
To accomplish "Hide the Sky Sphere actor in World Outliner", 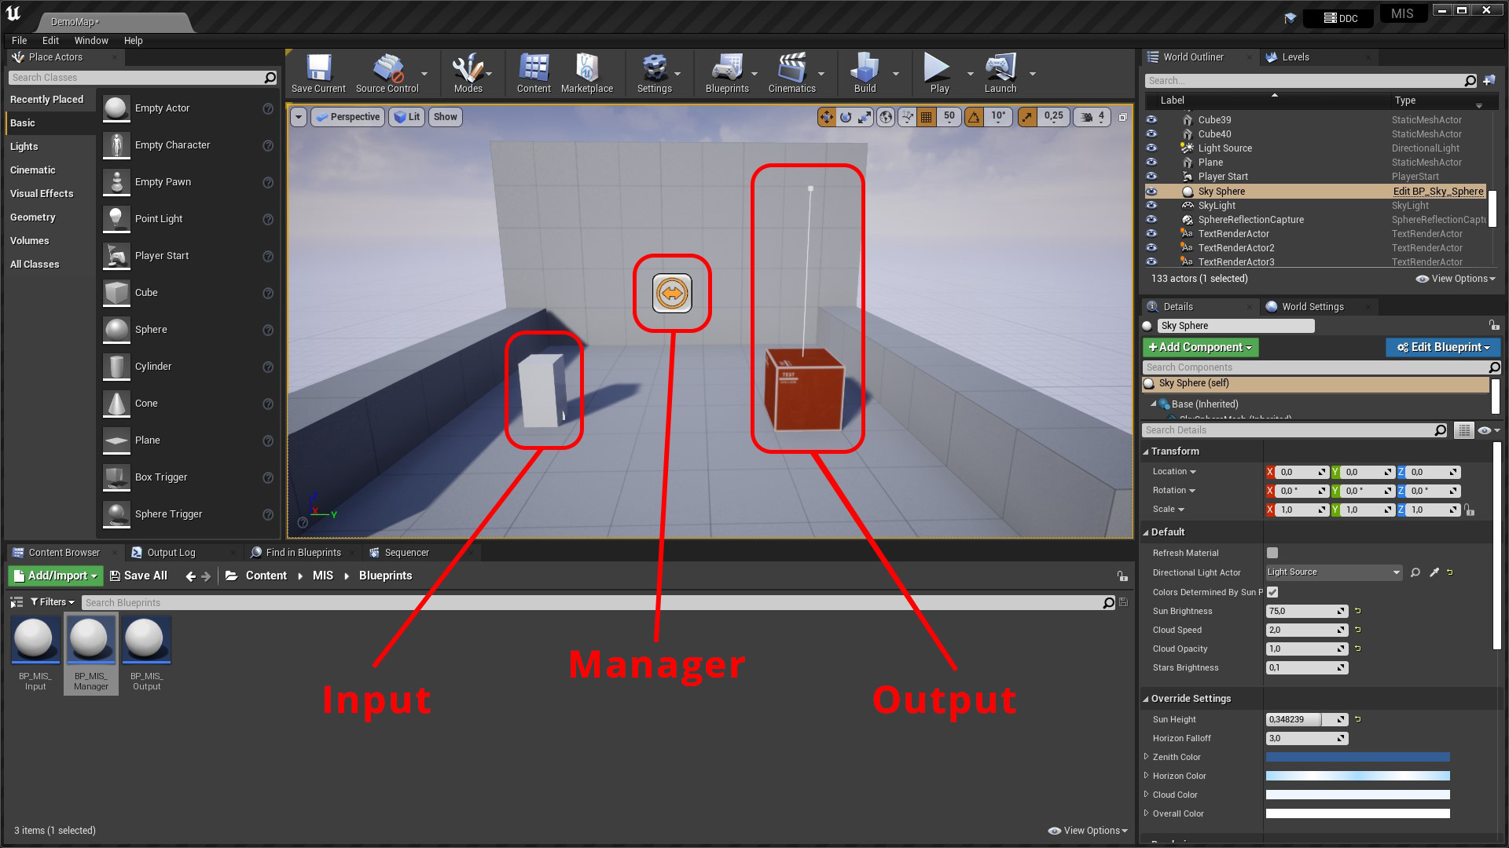I will pos(1151,191).
